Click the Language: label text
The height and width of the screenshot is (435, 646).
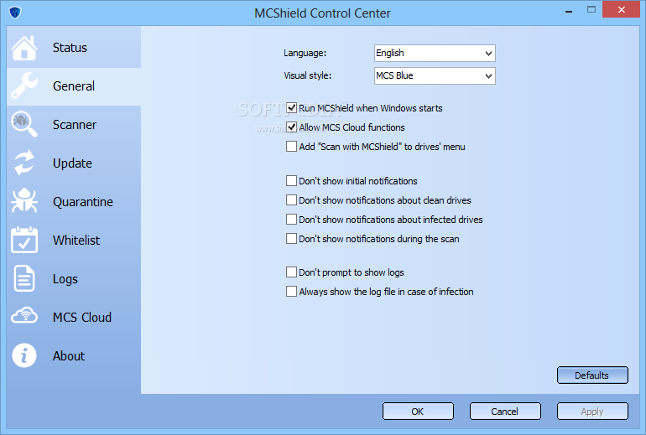click(305, 53)
